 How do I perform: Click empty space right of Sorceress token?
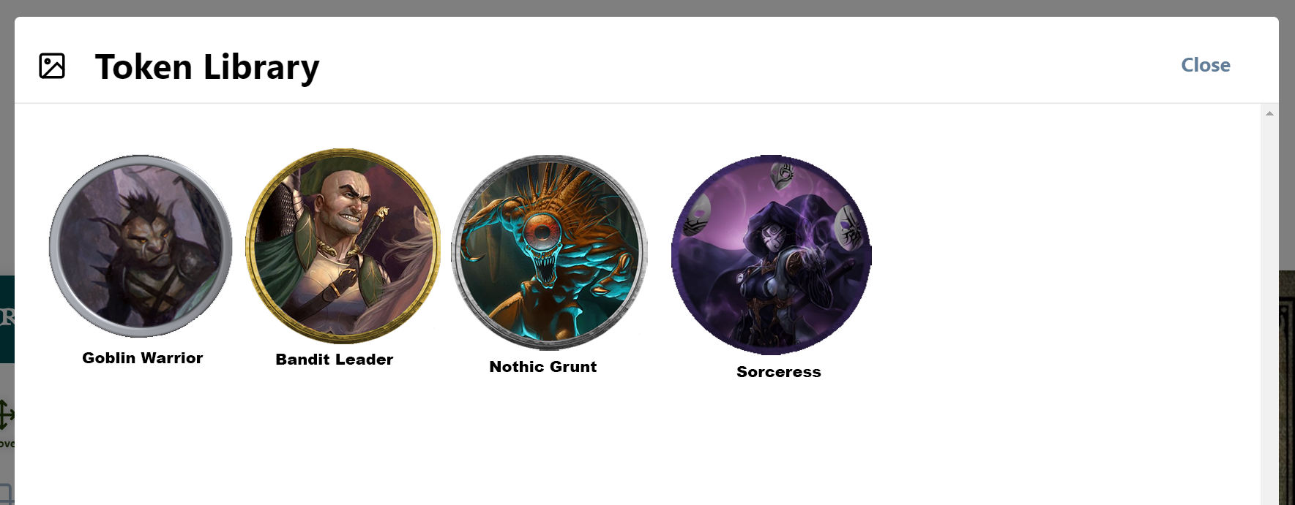(1061, 256)
